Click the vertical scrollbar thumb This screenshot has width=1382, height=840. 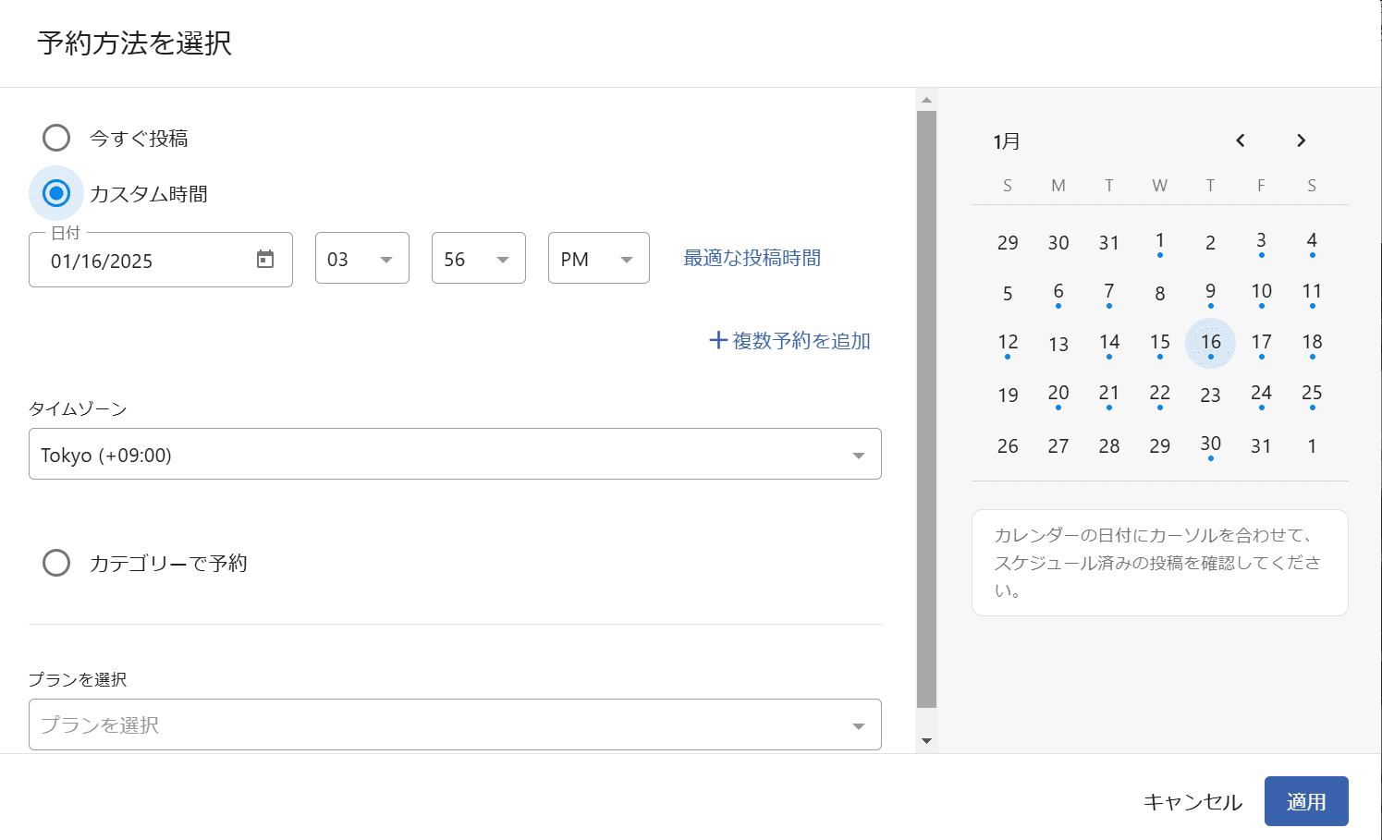pos(926,409)
